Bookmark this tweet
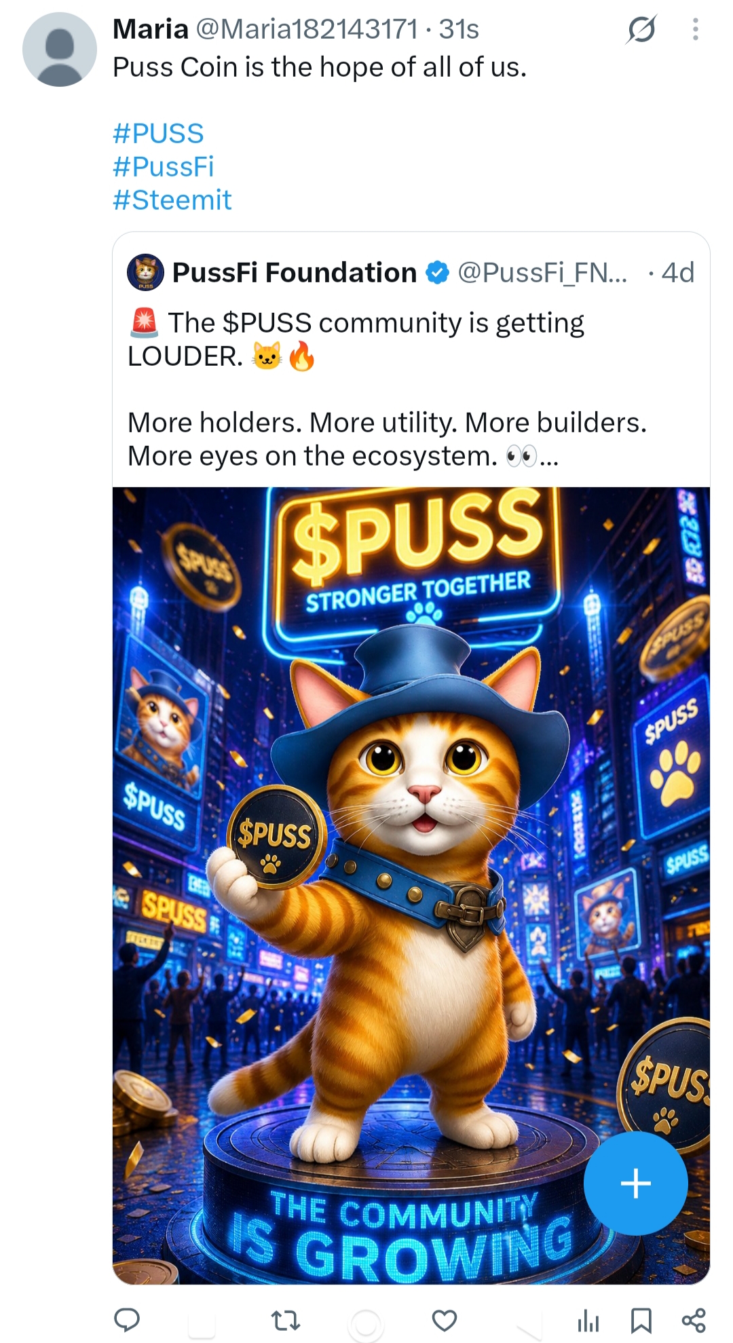 coord(641,1321)
